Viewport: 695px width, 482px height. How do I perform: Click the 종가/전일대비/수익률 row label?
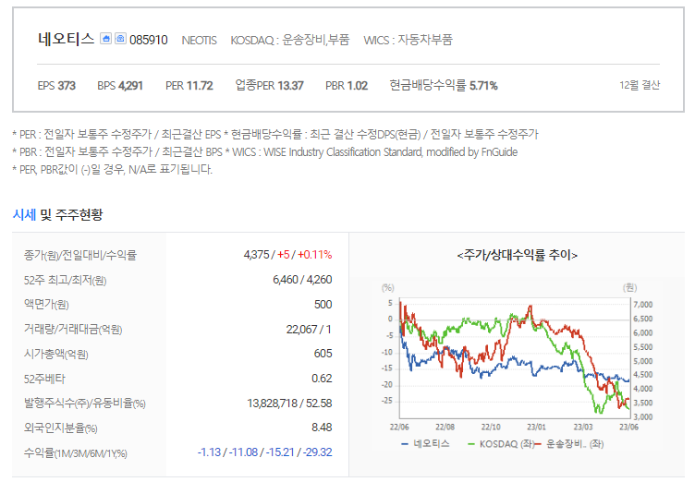pos(80,255)
